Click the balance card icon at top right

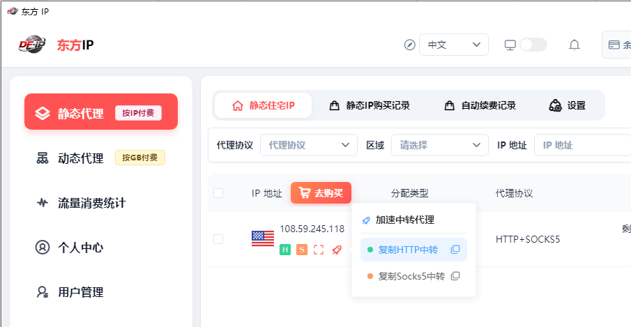pyautogui.click(x=614, y=45)
